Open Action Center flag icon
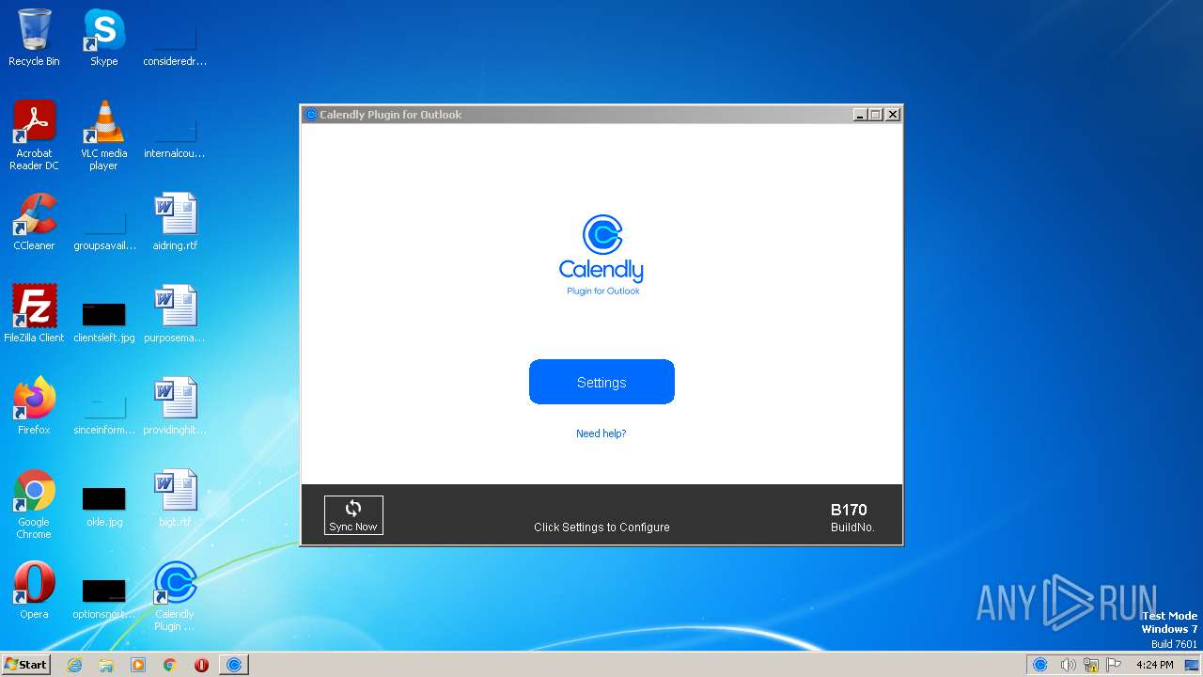1203x677 pixels. (1115, 665)
